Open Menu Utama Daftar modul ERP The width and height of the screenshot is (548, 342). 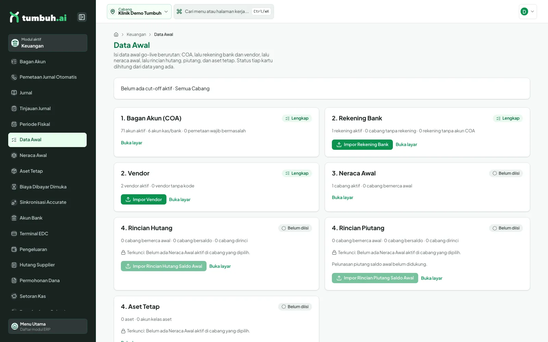(x=48, y=326)
